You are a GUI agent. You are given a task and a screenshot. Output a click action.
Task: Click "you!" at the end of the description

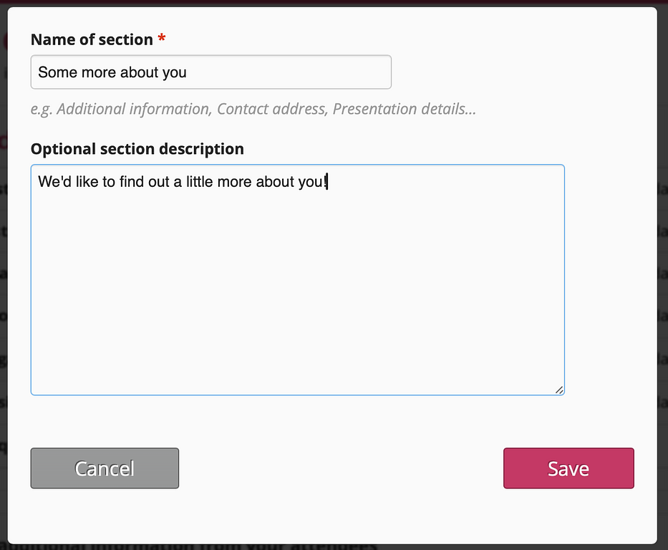tap(313, 182)
